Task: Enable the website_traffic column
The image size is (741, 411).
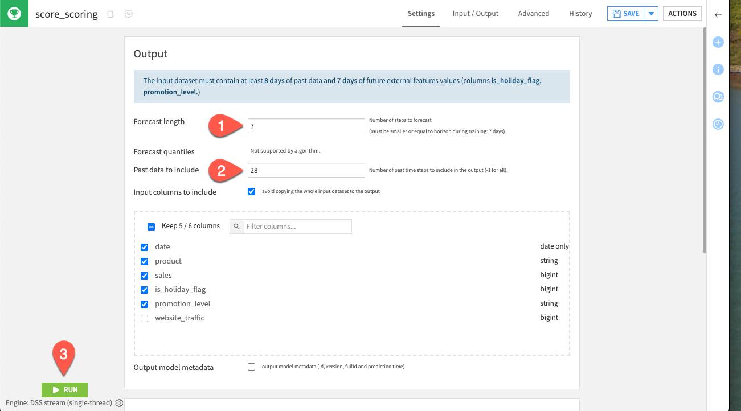Action: [x=144, y=318]
